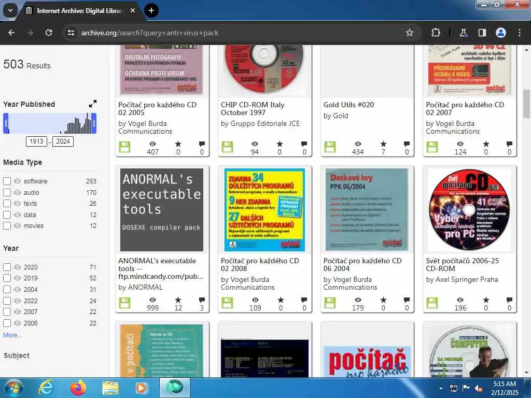Open the browser extensions puzzle icon
Screen dimensions: 531x398
pos(436,33)
